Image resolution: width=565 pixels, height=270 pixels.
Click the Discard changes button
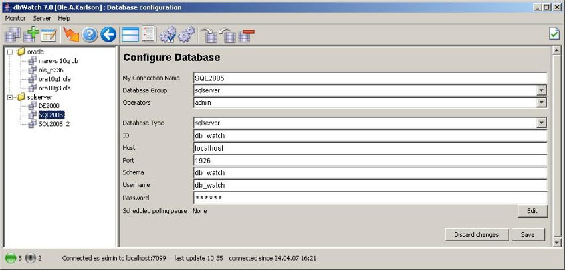click(477, 234)
